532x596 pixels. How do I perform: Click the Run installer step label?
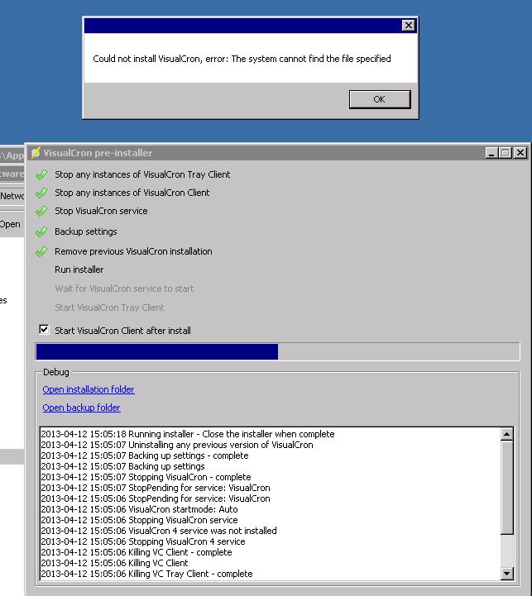79,269
